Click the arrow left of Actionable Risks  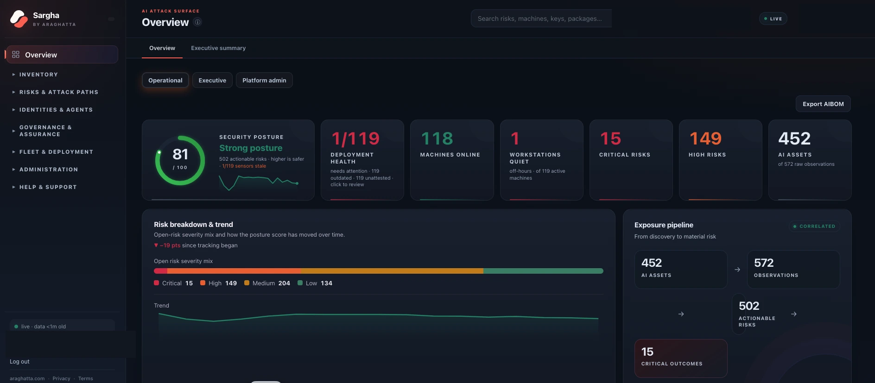pos(681,314)
